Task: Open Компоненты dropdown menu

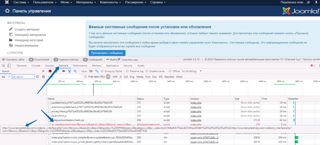Action: point(110,2)
